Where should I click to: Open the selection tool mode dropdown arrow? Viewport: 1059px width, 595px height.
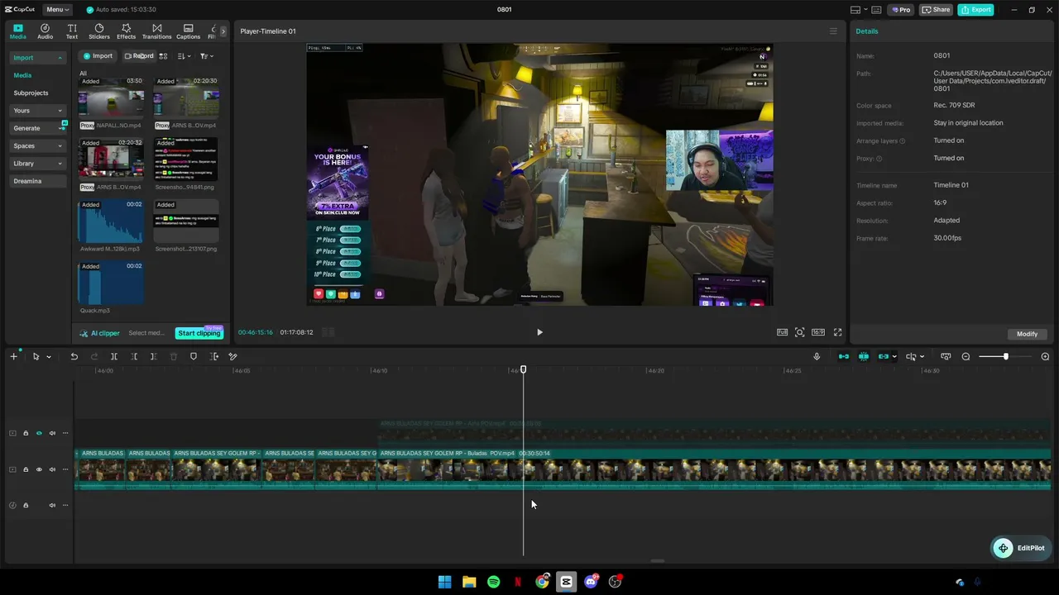click(x=49, y=357)
